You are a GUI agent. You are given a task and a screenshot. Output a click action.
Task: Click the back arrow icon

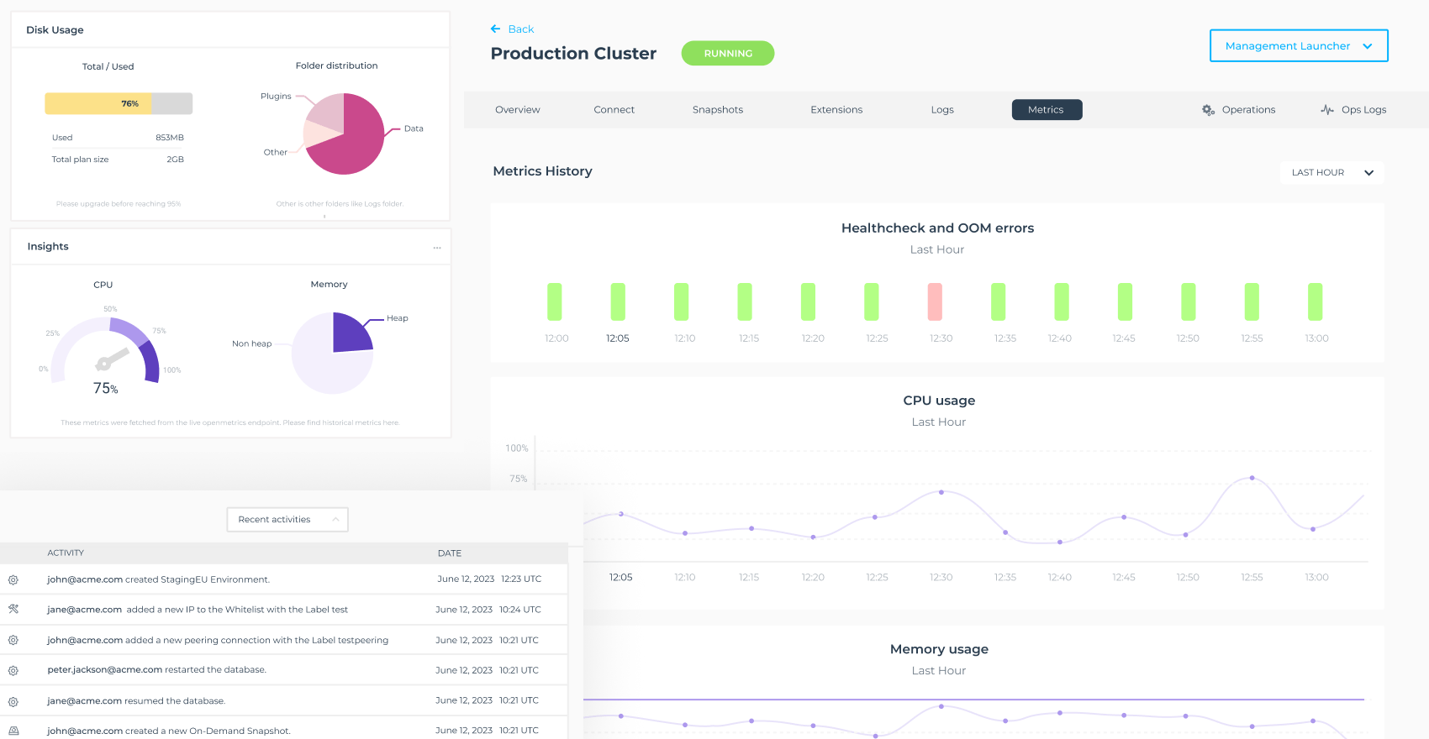pos(495,29)
